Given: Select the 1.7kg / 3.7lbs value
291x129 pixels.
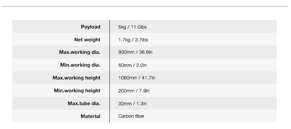Looking at the screenshot, I should [x=133, y=40].
